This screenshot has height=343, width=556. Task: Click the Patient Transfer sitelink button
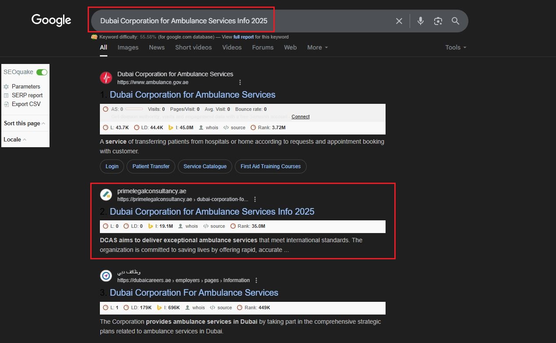coord(151,166)
